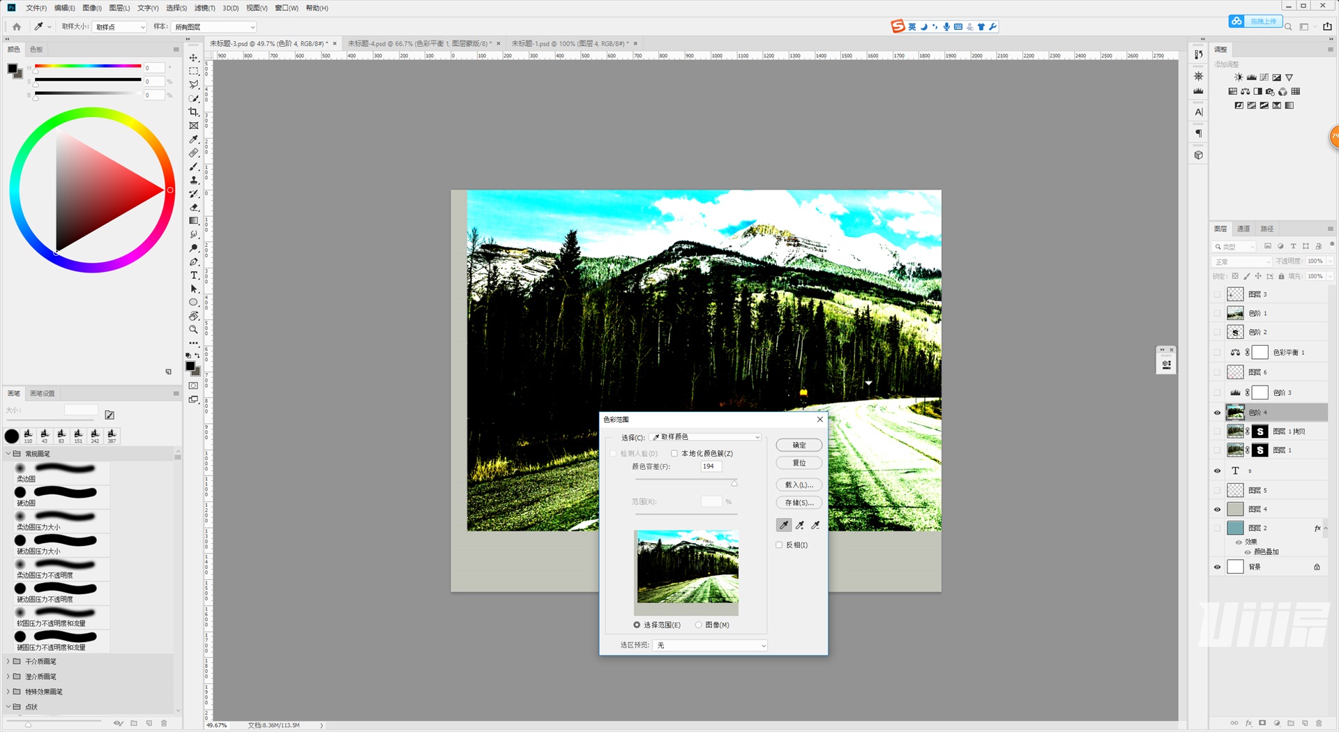This screenshot has width=1339, height=732.
Task: Switch to the 通道 tab
Action: pyautogui.click(x=1243, y=229)
